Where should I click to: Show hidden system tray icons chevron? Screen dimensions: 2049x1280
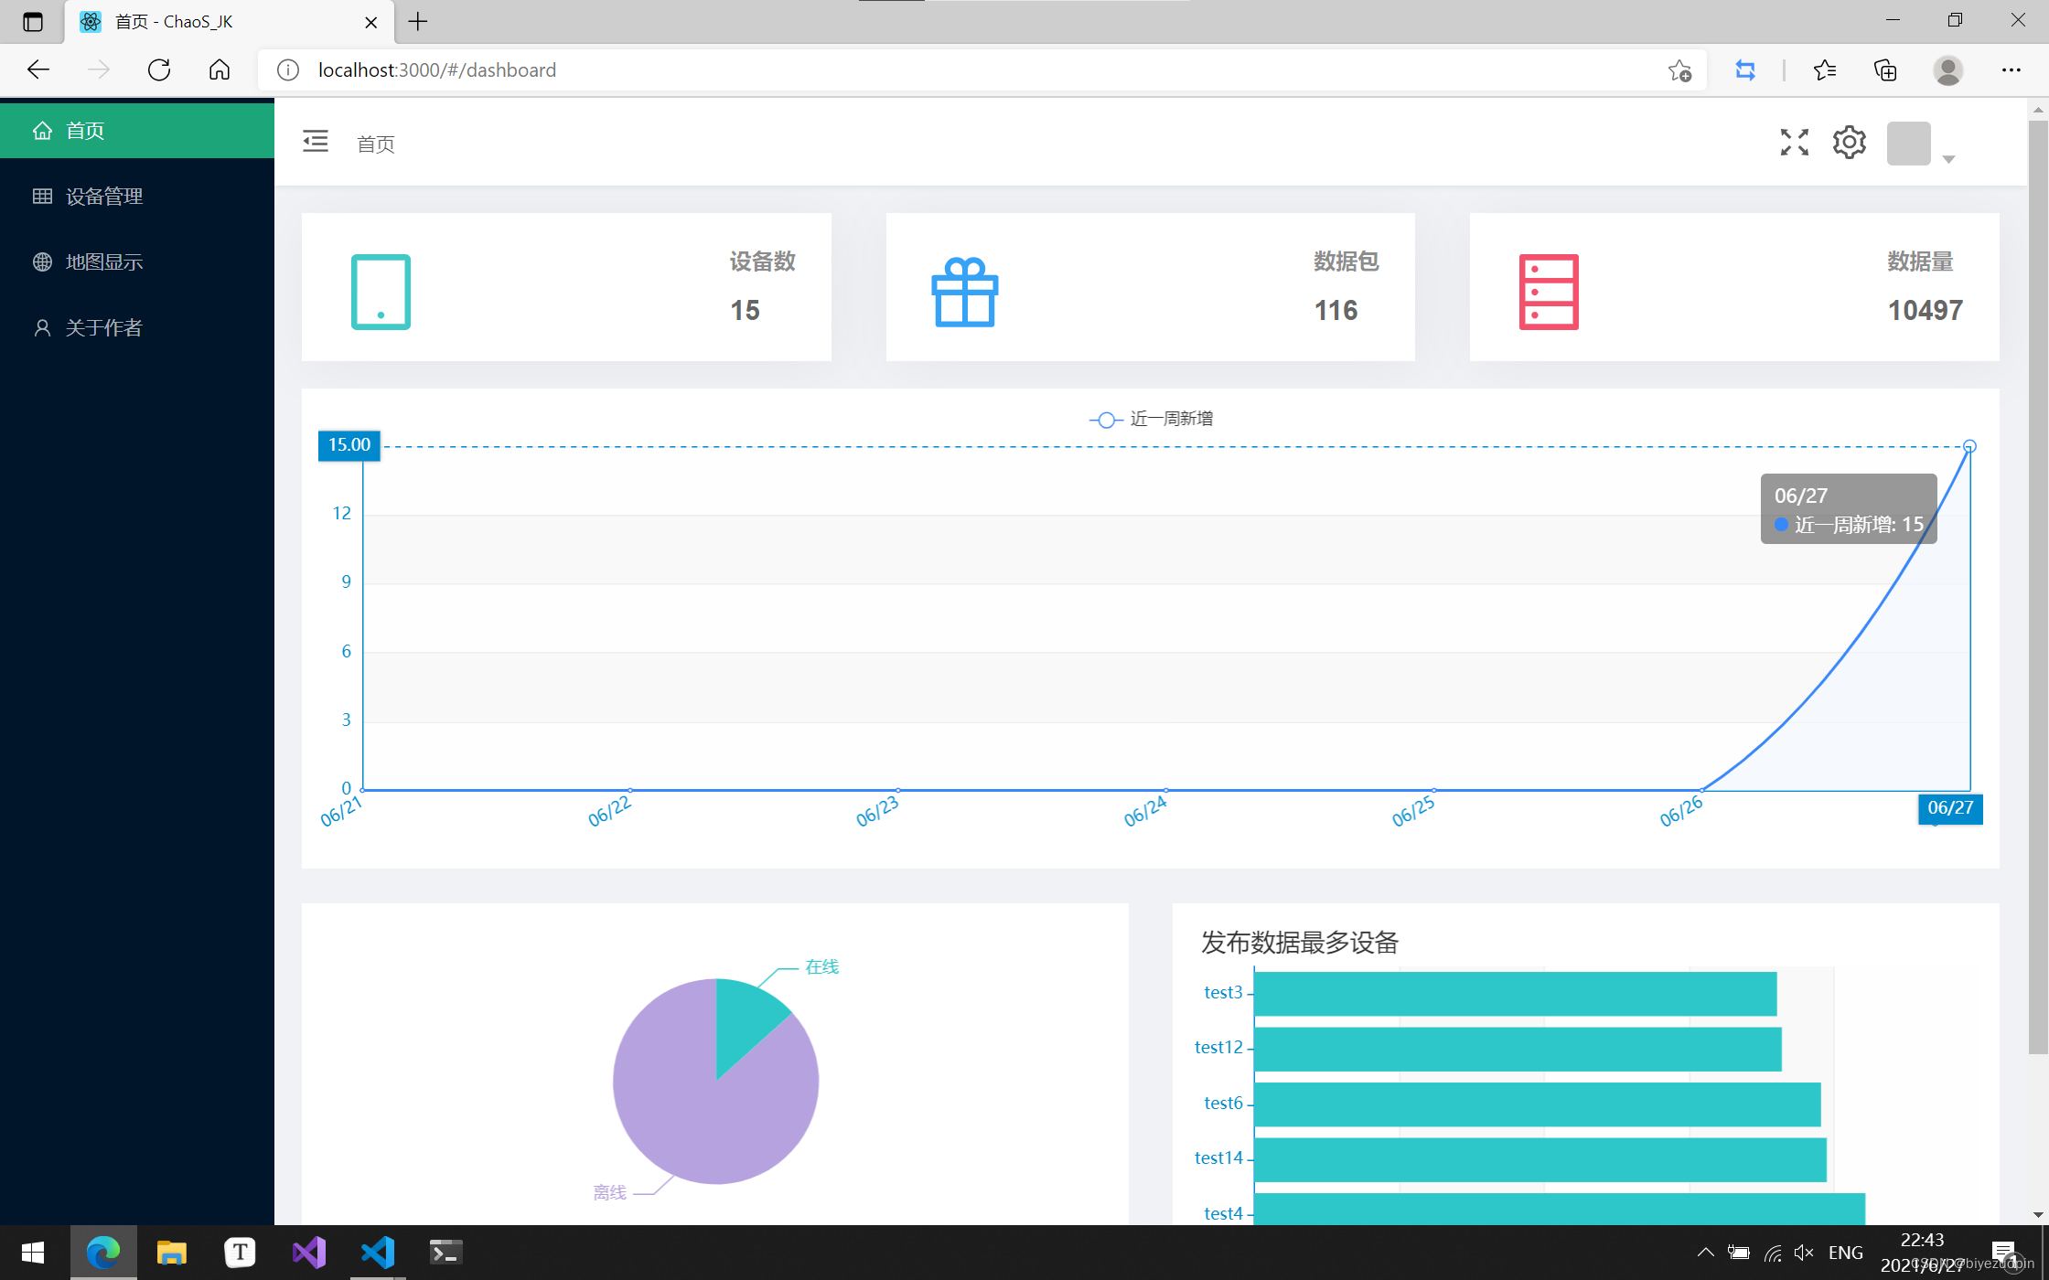1705,1253
